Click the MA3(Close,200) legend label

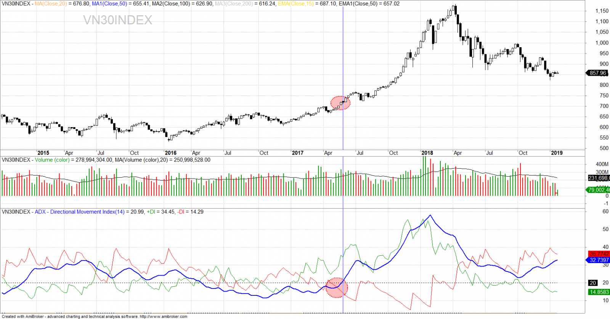[234, 4]
